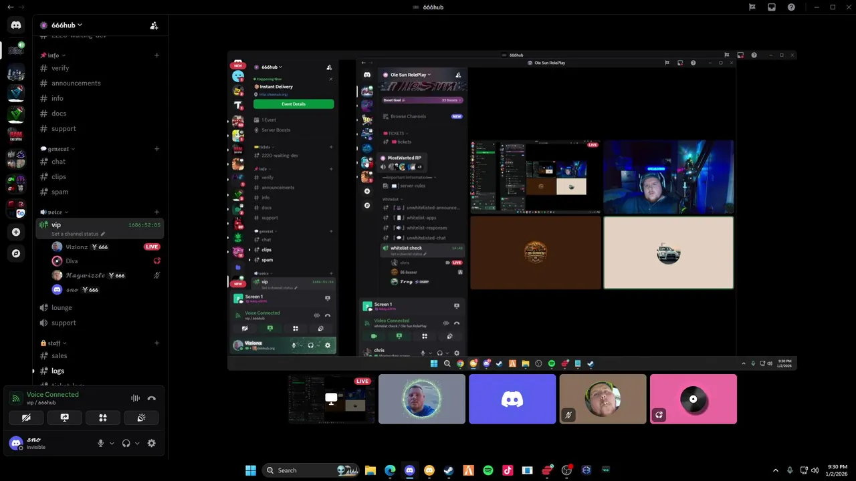This screenshot has width=856, height=481.
Task: Create a channel in the staff category
Action: [156, 343]
